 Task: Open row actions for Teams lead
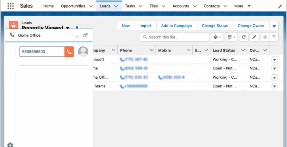(x=274, y=86)
